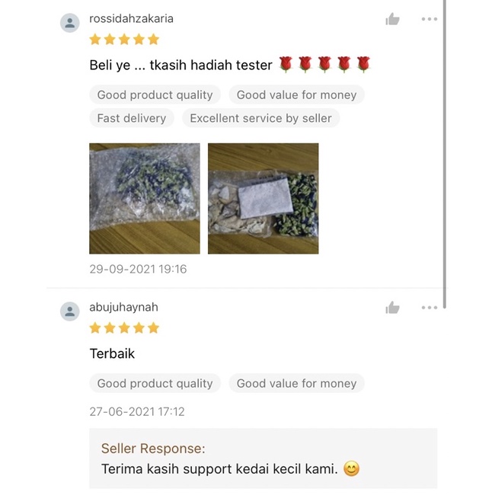Open the second review photo with sachet
495x495 pixels.
pyautogui.click(x=263, y=199)
